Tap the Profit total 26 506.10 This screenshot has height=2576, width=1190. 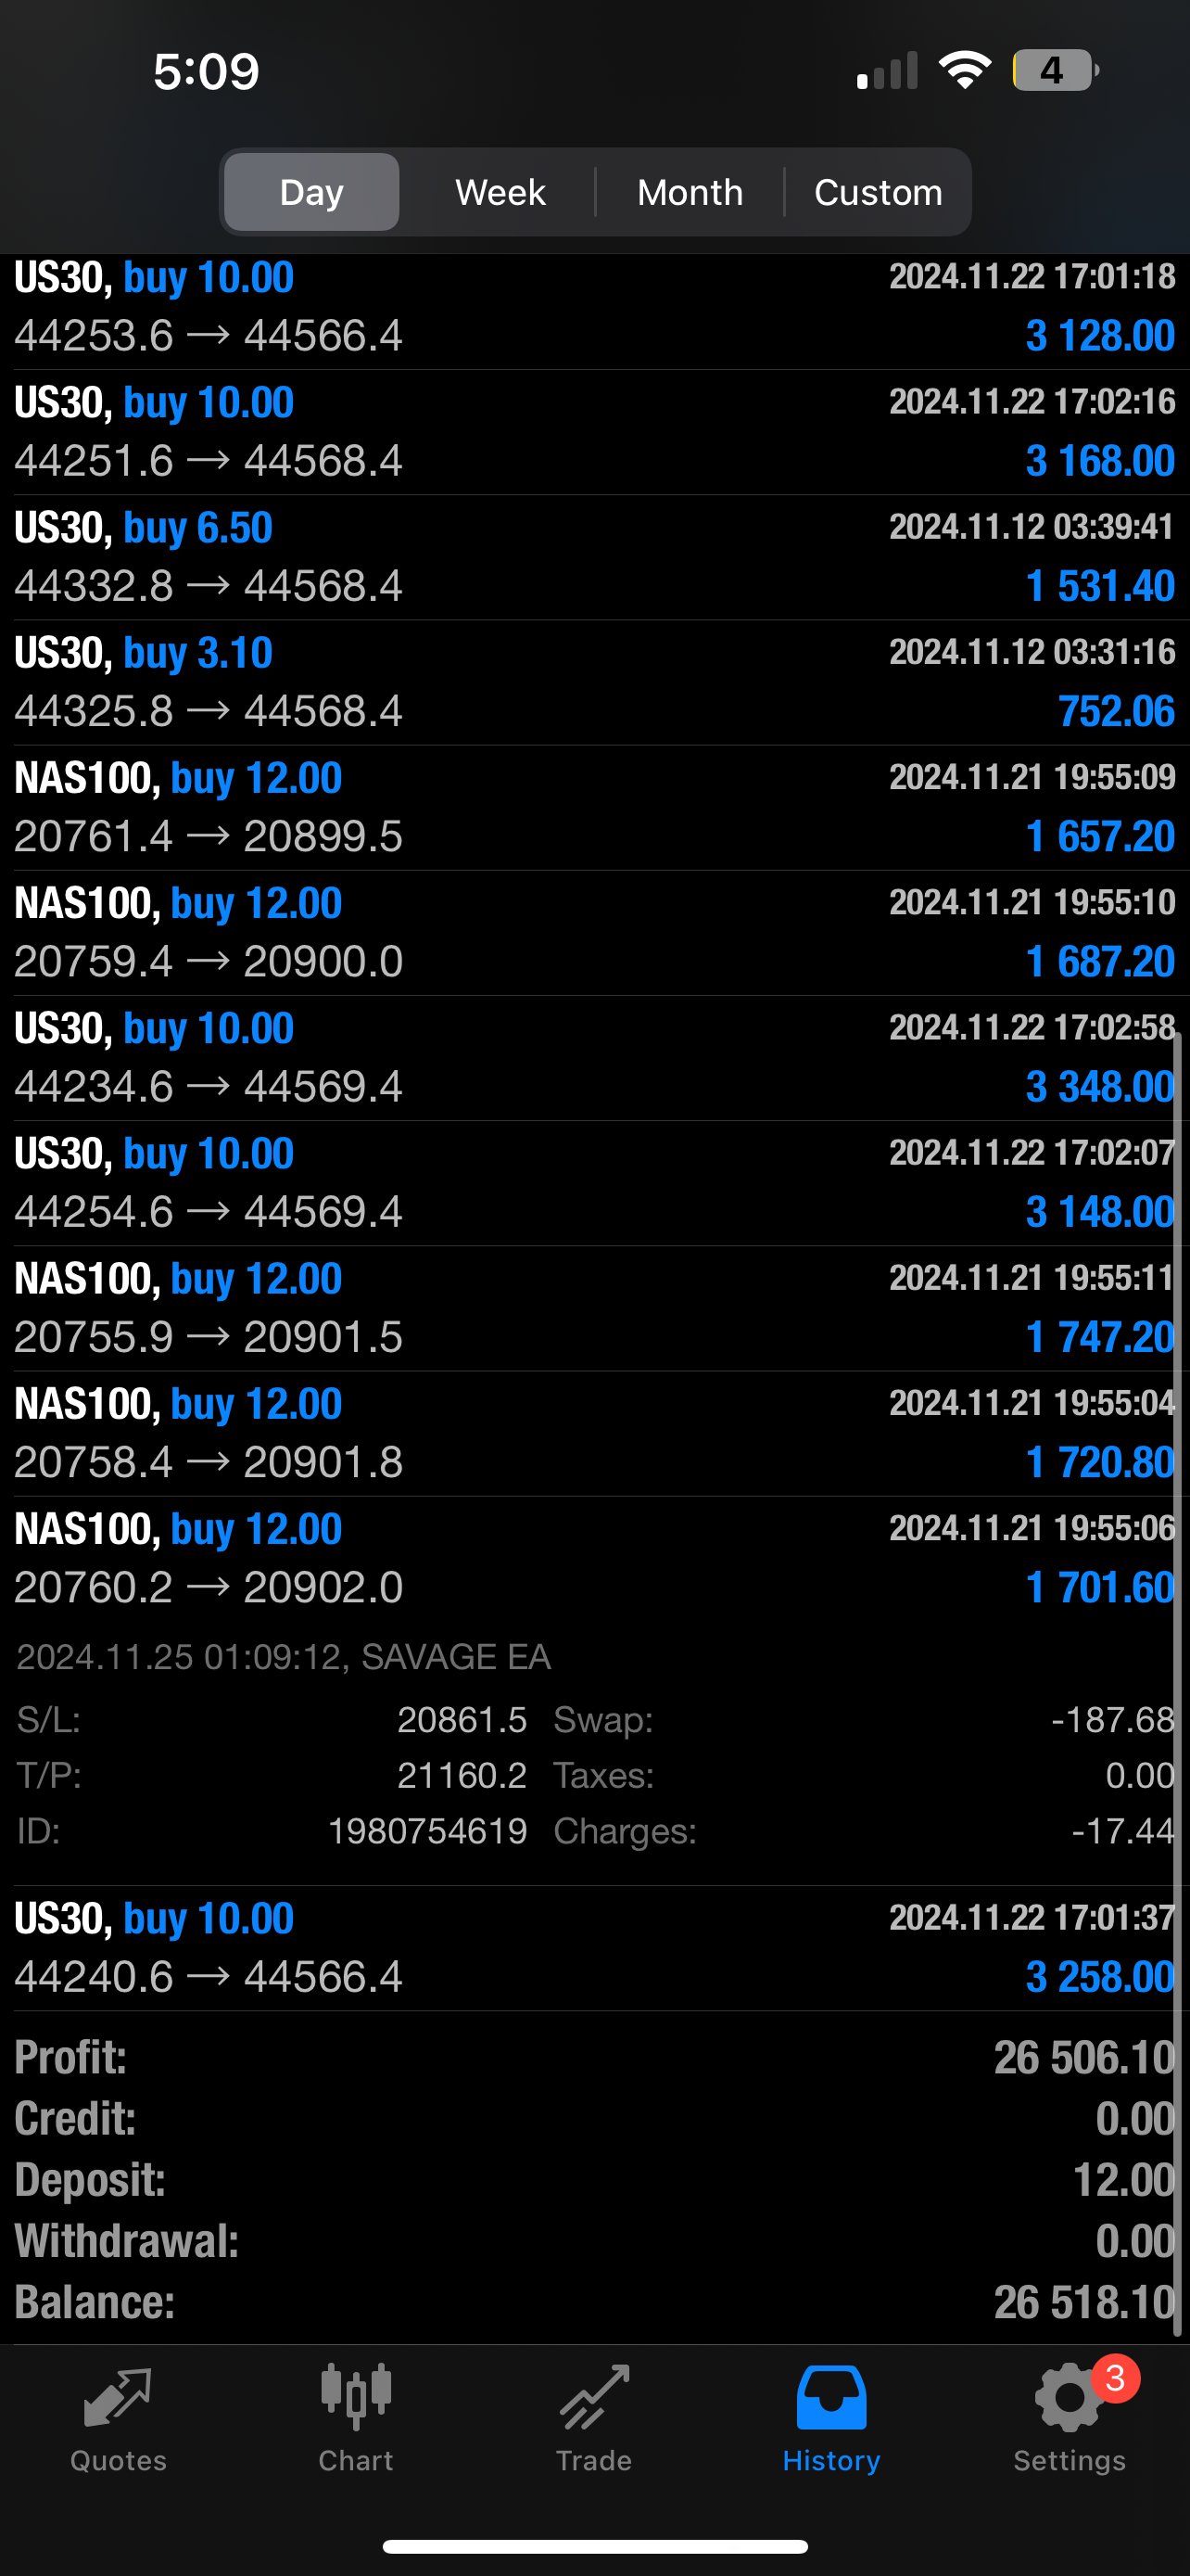(1084, 2058)
